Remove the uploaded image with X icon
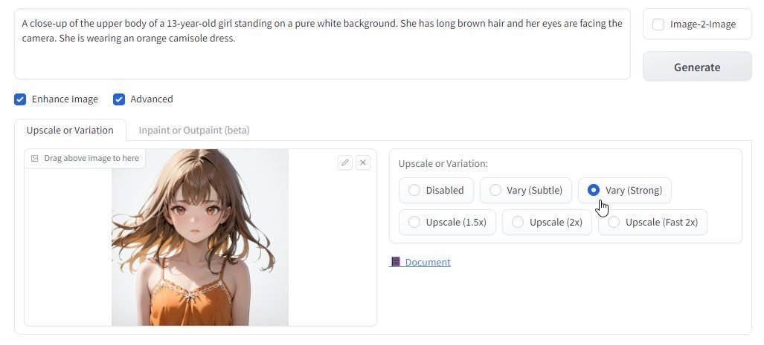The image size is (764, 345). tap(363, 162)
